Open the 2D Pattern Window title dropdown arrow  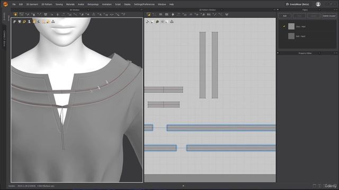point(221,10)
